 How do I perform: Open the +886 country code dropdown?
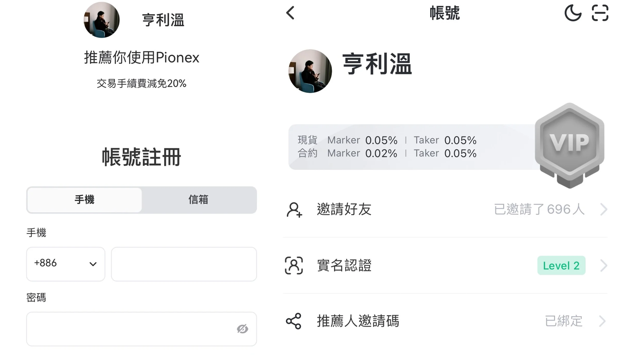pos(65,264)
